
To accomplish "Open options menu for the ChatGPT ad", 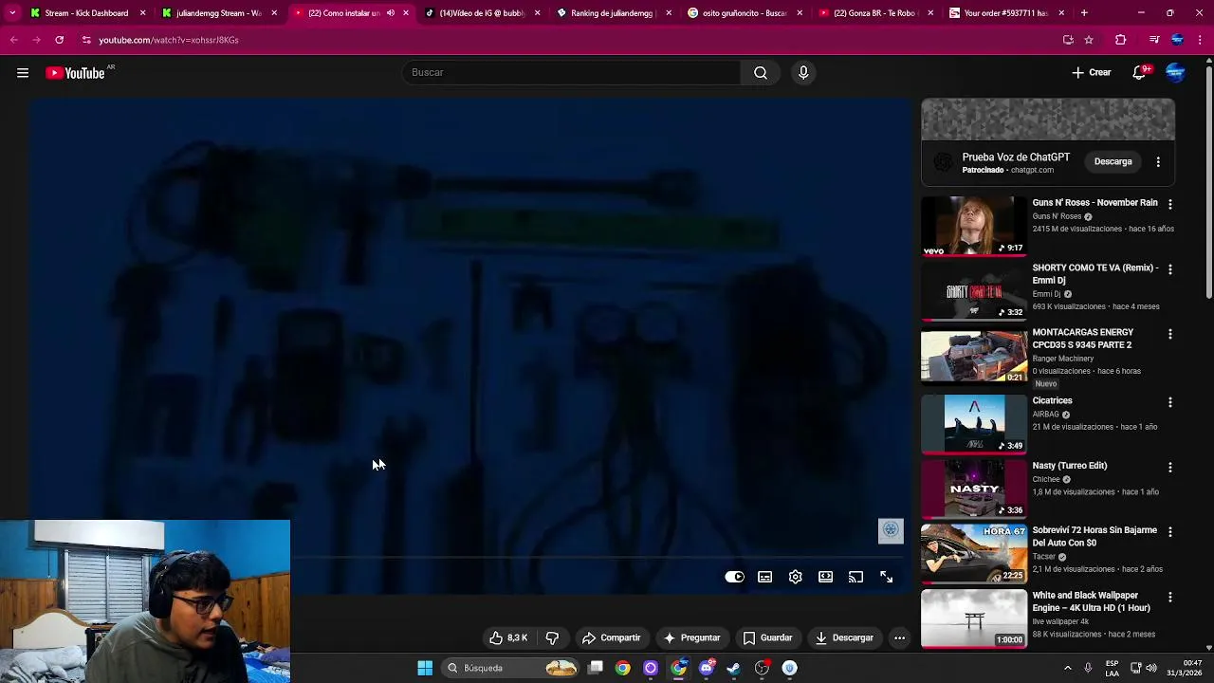I will coord(1158,162).
